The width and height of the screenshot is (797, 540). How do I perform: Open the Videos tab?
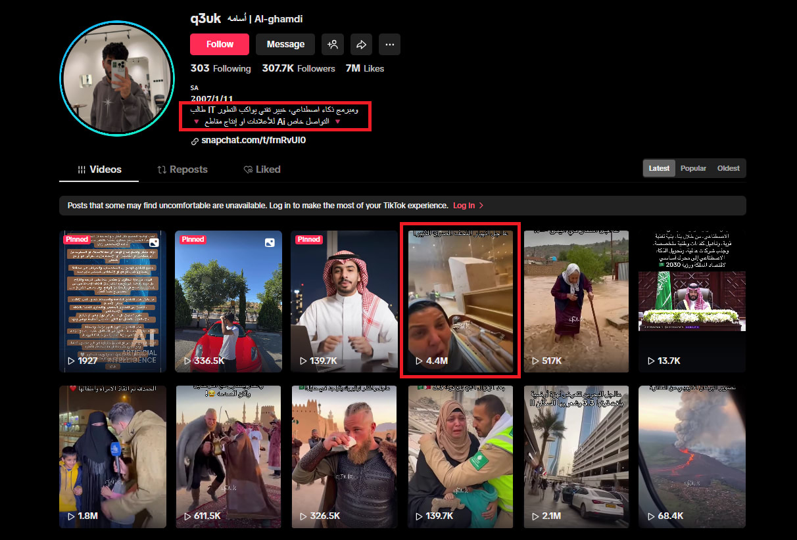tap(99, 169)
